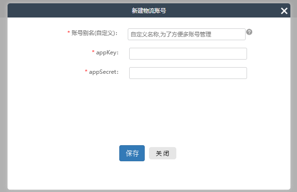The width and height of the screenshot is (297, 192).
Task: Click the question mark help icon
Action: (x=249, y=32)
